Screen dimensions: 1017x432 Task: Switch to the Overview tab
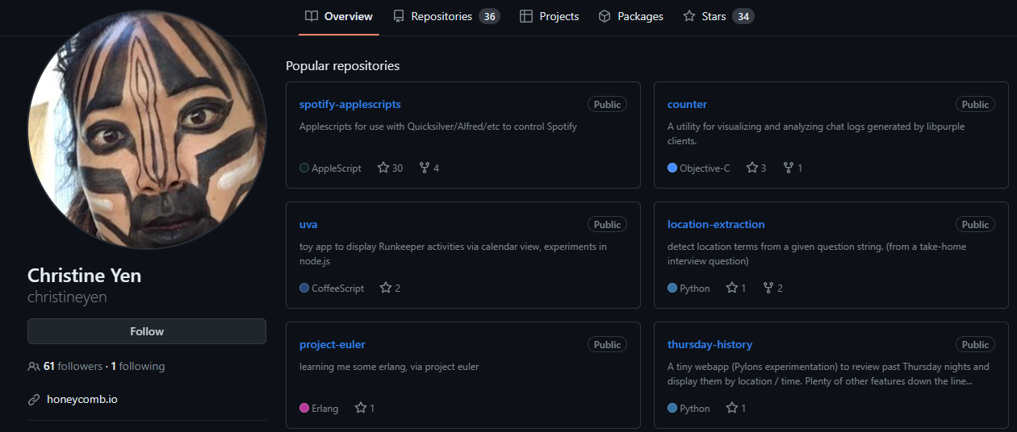[339, 16]
